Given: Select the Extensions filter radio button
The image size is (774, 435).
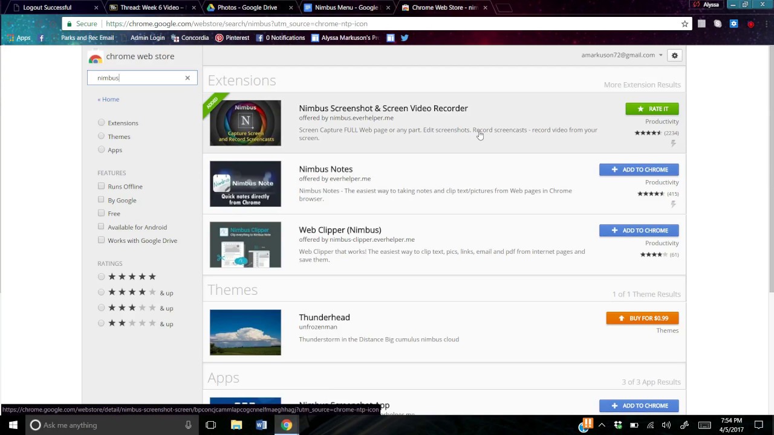Looking at the screenshot, I should pos(102,123).
